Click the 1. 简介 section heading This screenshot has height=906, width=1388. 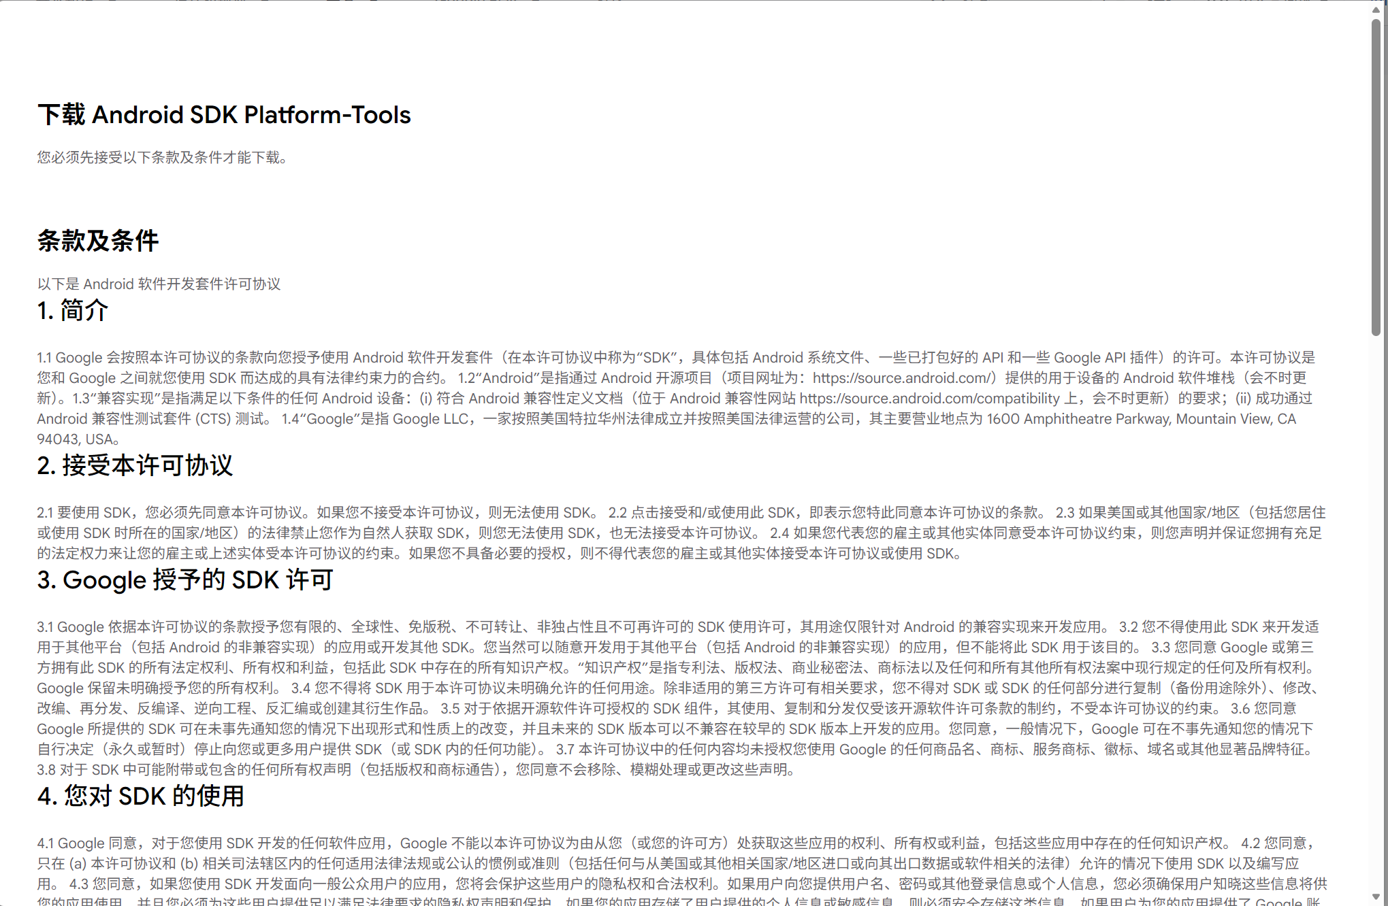click(72, 311)
